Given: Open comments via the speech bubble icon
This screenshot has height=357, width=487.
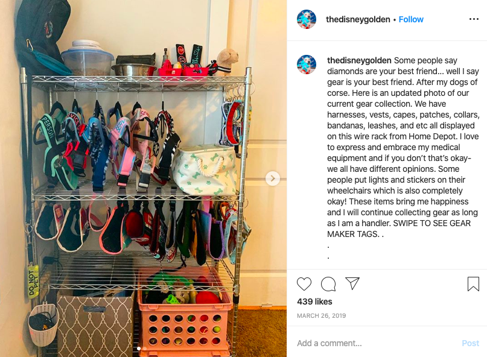Looking at the screenshot, I should pyautogui.click(x=328, y=284).
